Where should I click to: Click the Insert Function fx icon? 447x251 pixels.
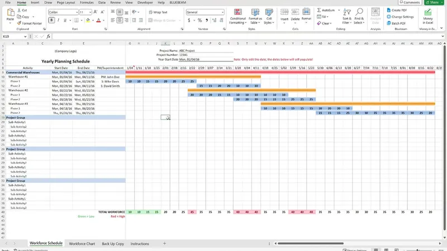[49, 36]
